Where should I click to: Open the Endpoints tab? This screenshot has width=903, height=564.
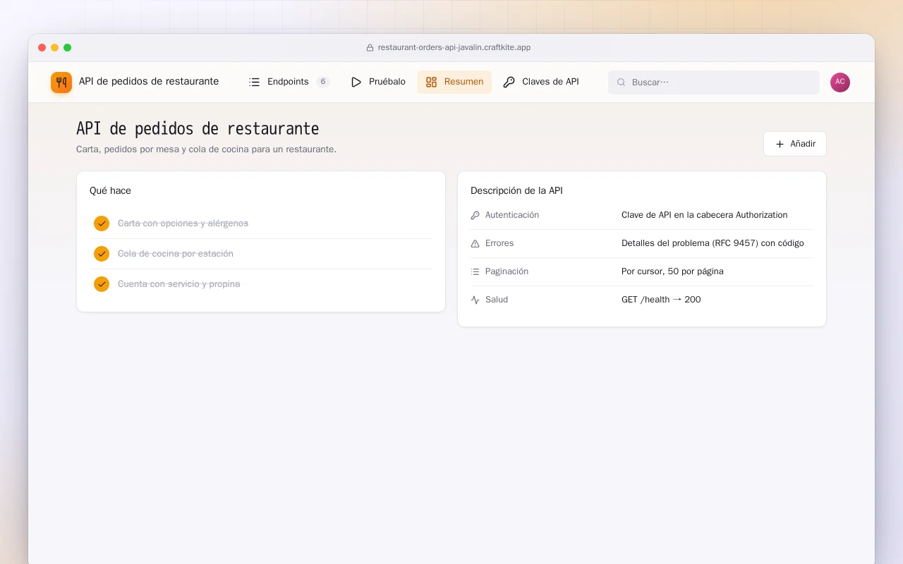289,82
